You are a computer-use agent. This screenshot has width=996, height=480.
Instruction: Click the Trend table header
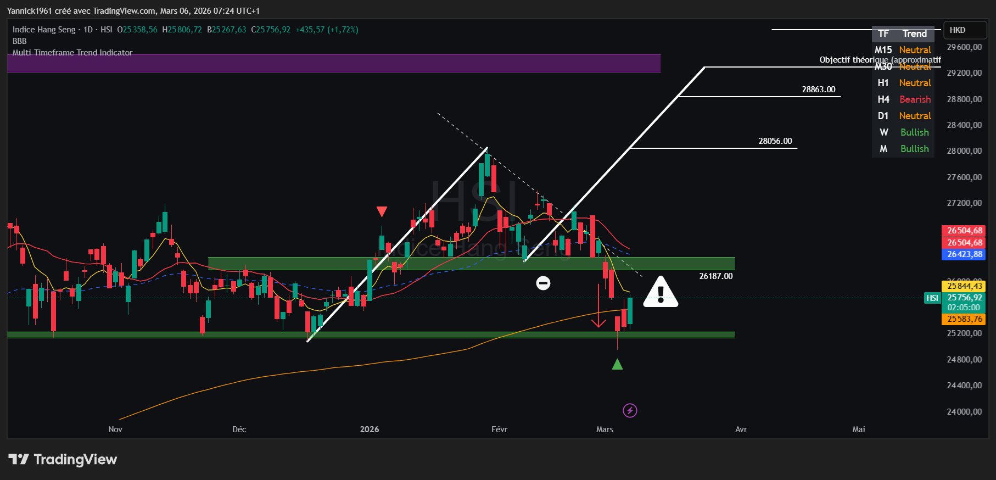[915, 34]
